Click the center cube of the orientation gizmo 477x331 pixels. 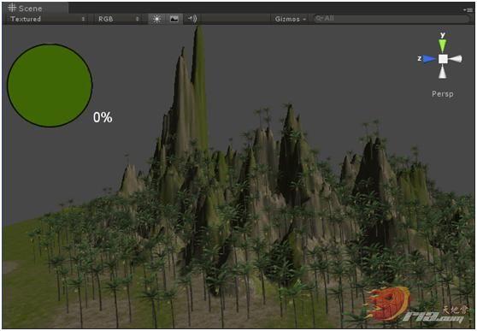pyautogui.click(x=443, y=59)
